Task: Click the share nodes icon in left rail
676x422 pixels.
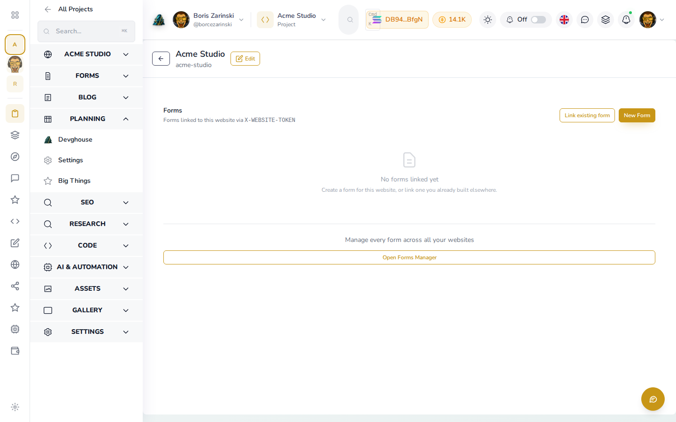Action: pos(15,286)
